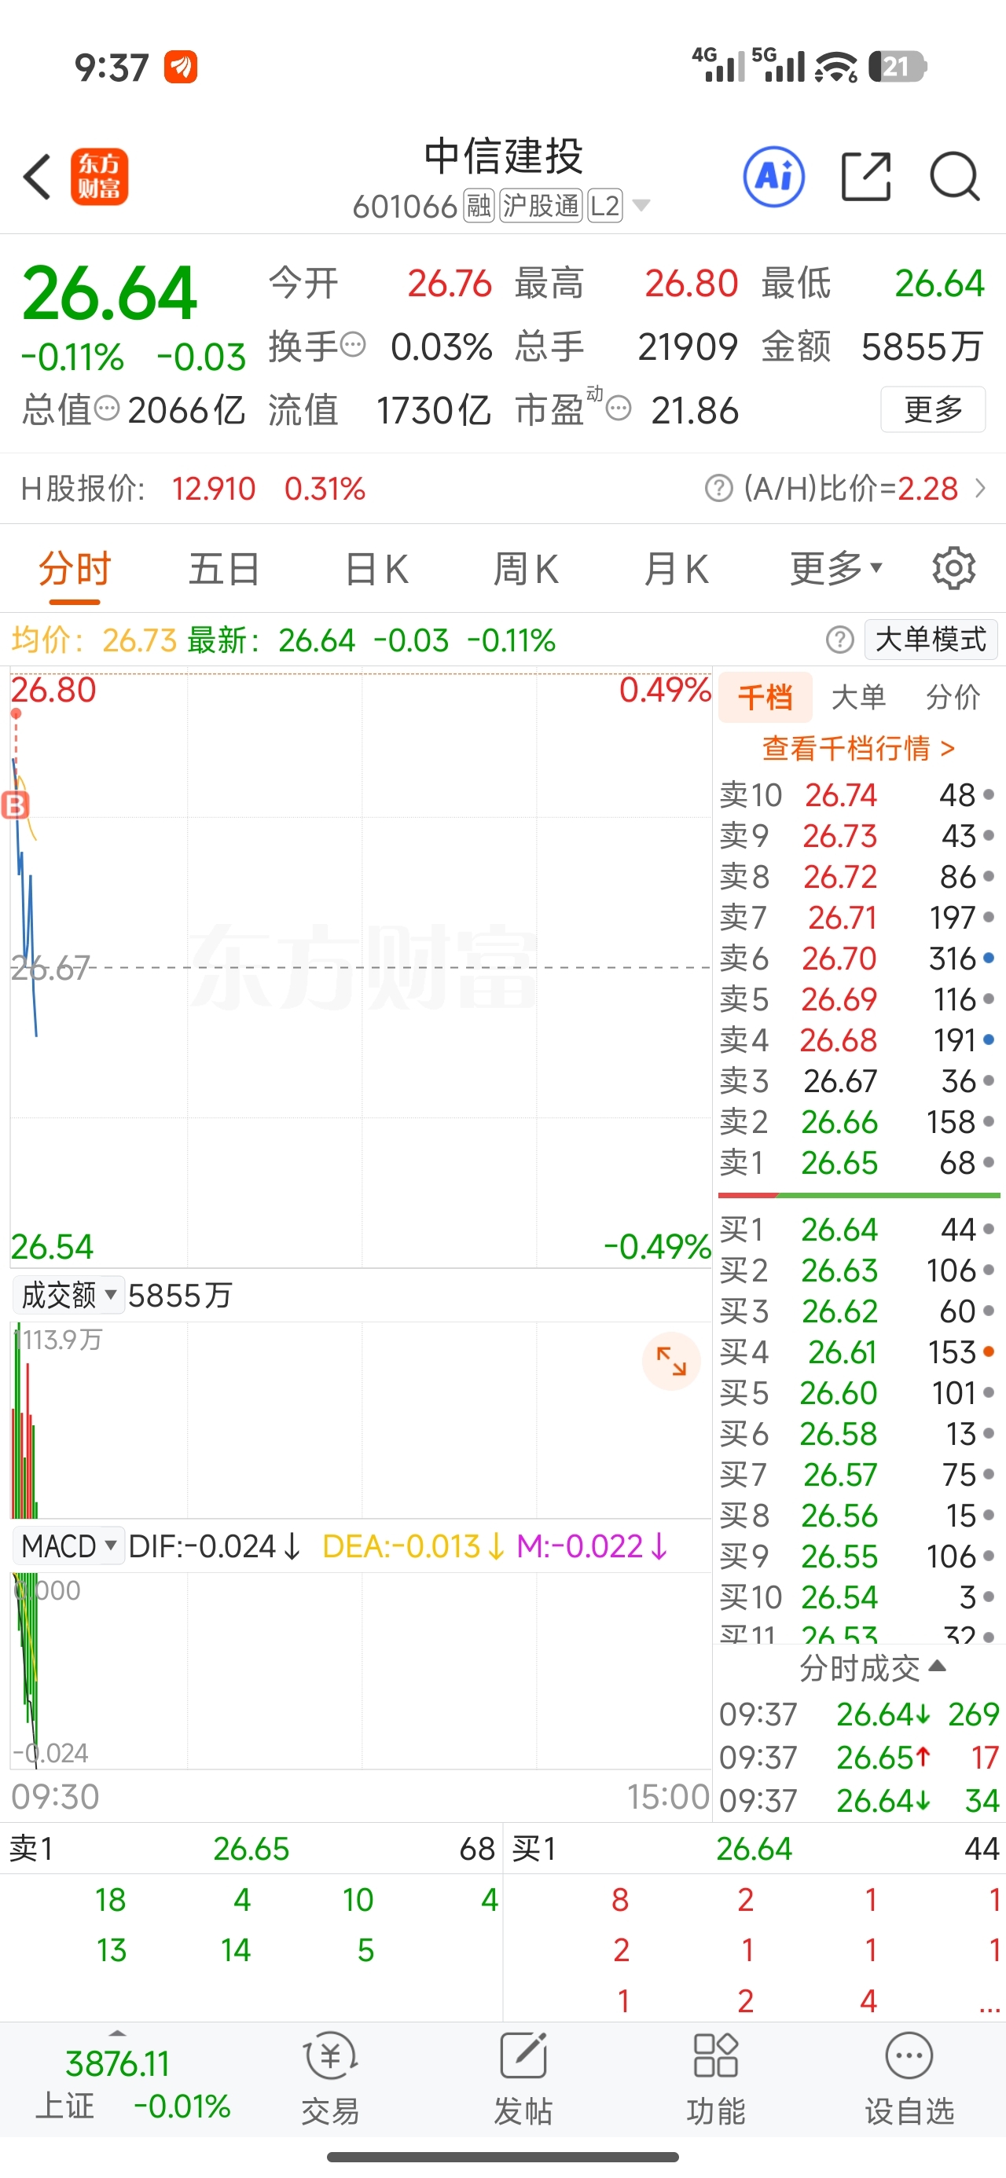Viewport: 1006px width, 2178px height.
Task: Select 买5 26.60 row
Action: [x=858, y=1392]
